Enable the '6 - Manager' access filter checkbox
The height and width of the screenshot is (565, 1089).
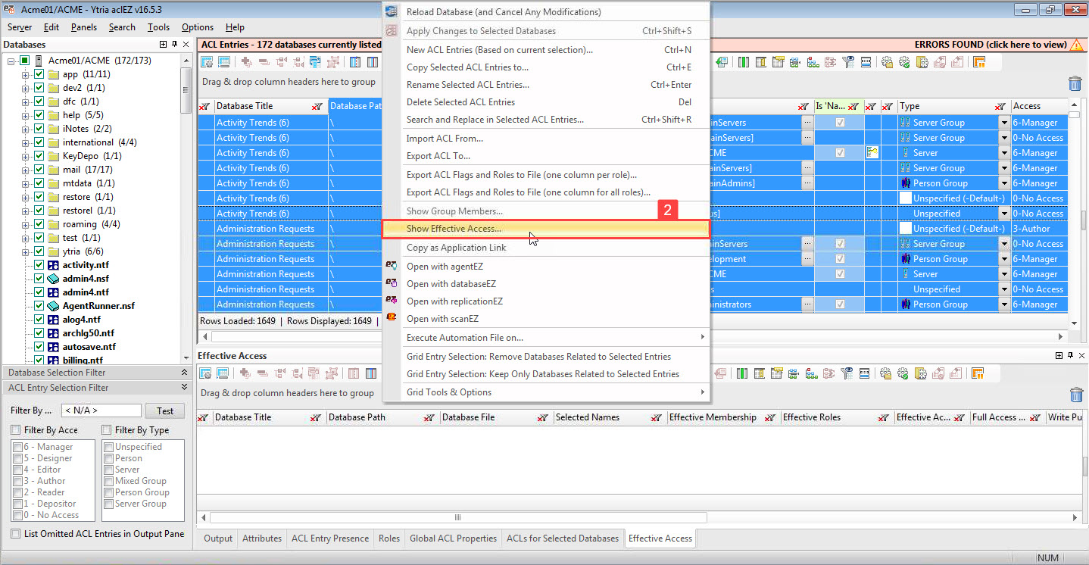tap(17, 446)
